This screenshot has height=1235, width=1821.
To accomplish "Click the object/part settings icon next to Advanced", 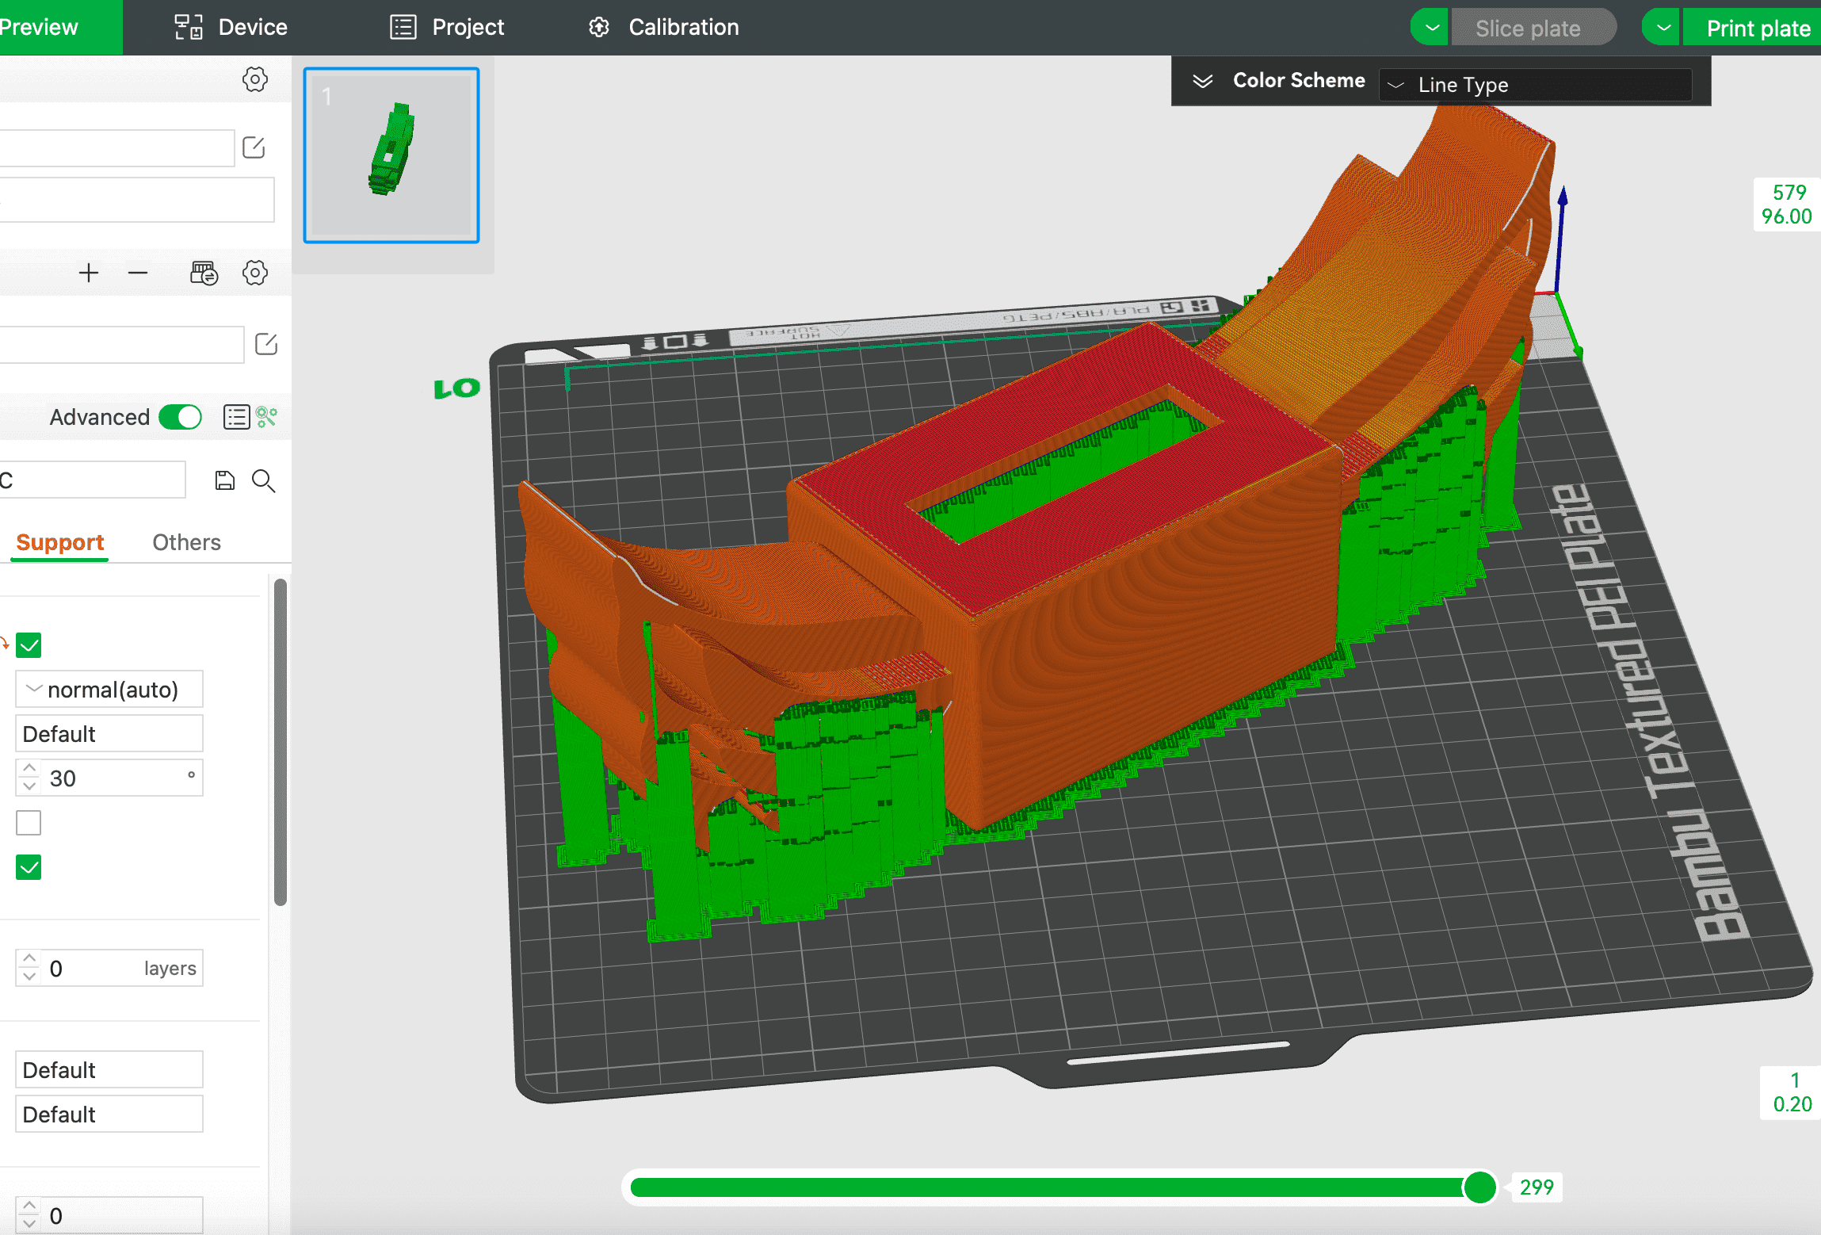I will (x=267, y=417).
